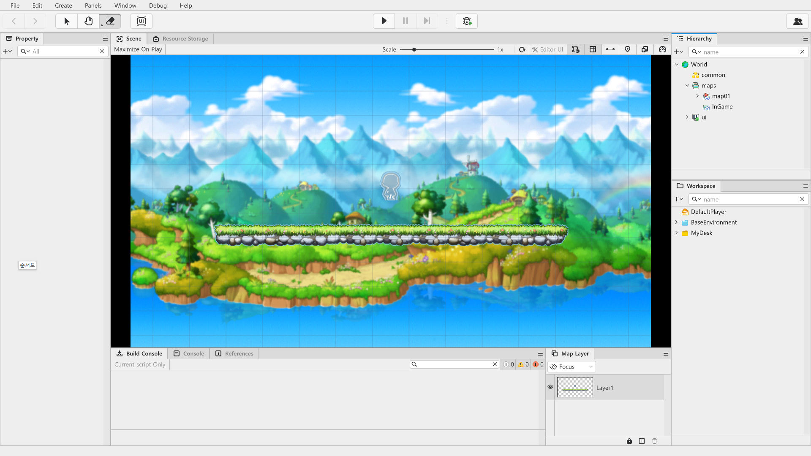
Task: Open the debug bug-play button
Action: 467,21
